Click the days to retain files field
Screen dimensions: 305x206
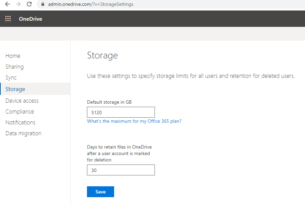point(121,170)
